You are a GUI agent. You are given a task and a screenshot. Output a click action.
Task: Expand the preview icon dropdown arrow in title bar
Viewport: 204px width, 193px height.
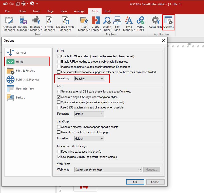[27, 3]
